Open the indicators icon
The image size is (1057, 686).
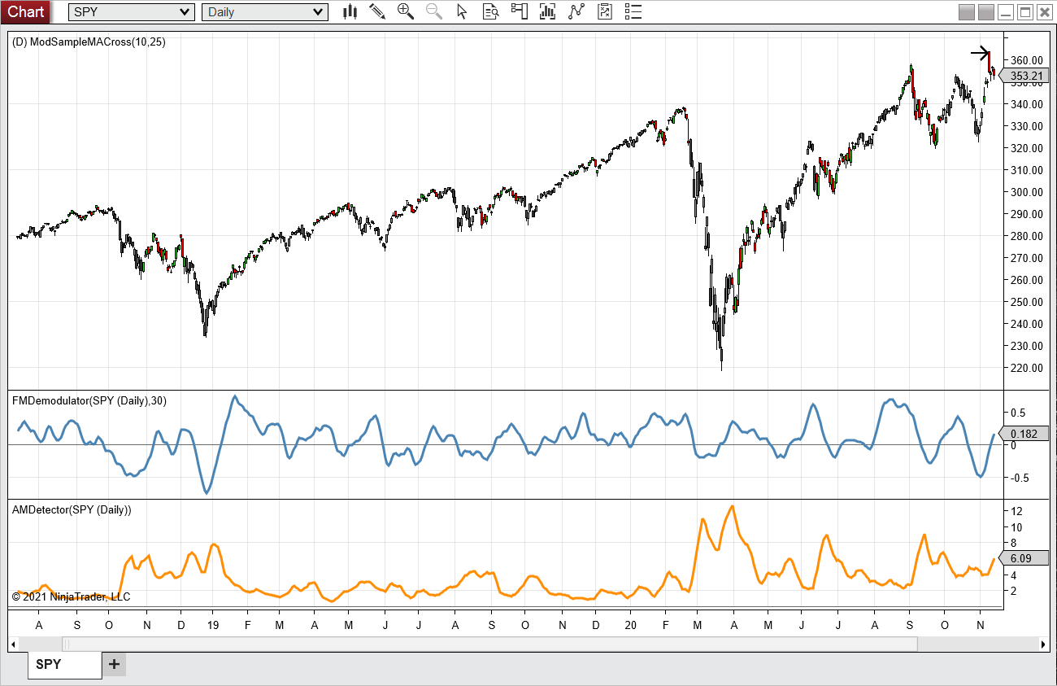tap(576, 11)
